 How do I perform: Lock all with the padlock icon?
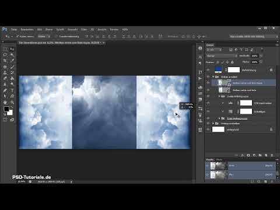[x=232, y=62]
